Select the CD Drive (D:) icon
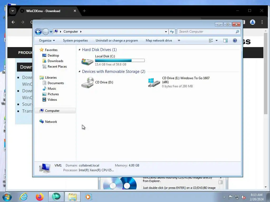This screenshot has width=270, height=202. (88, 83)
